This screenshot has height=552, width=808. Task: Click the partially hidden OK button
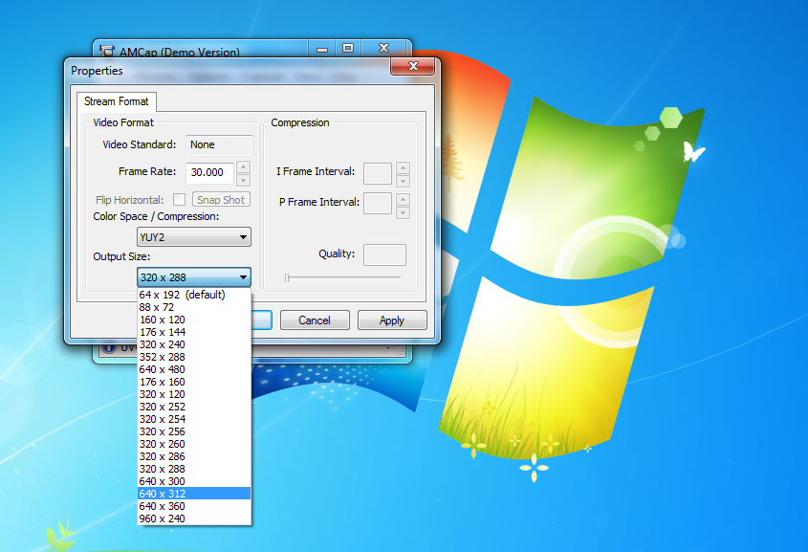click(x=262, y=320)
